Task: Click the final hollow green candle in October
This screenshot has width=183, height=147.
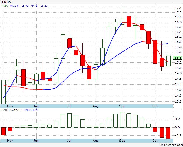Action: [x=168, y=61]
